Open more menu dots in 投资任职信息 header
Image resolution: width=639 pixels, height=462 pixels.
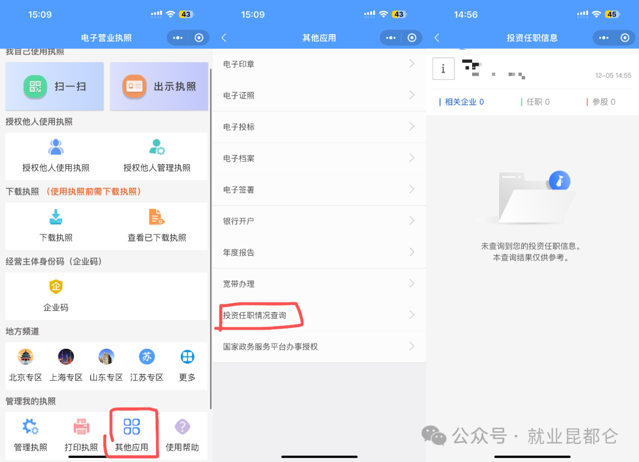tap(603, 38)
